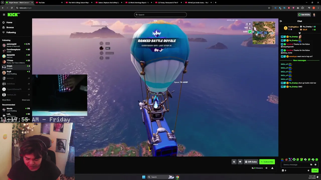321x180 pixels.
Task: Click the pink shield extension icon
Action: (x=293, y=8)
